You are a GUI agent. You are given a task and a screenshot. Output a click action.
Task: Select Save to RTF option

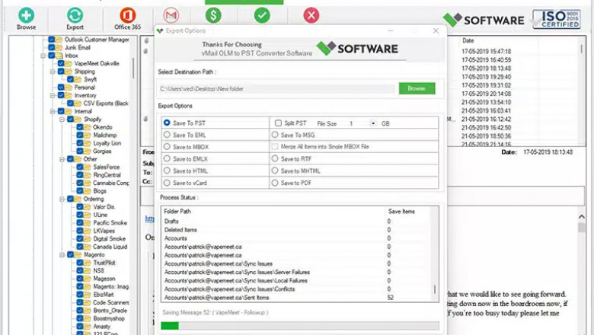pyautogui.click(x=275, y=158)
